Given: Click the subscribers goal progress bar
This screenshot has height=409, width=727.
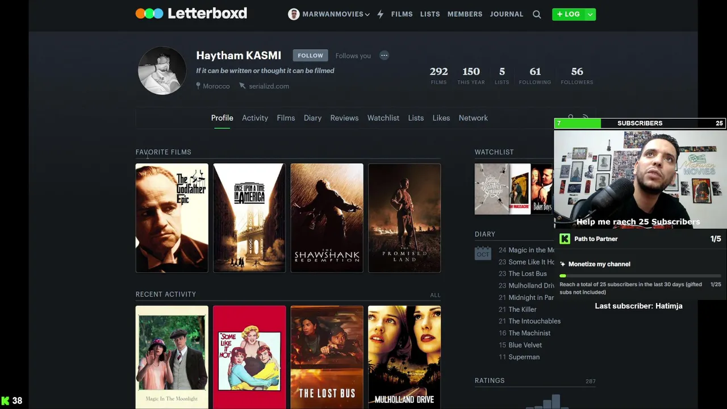Looking at the screenshot, I should tap(640, 123).
